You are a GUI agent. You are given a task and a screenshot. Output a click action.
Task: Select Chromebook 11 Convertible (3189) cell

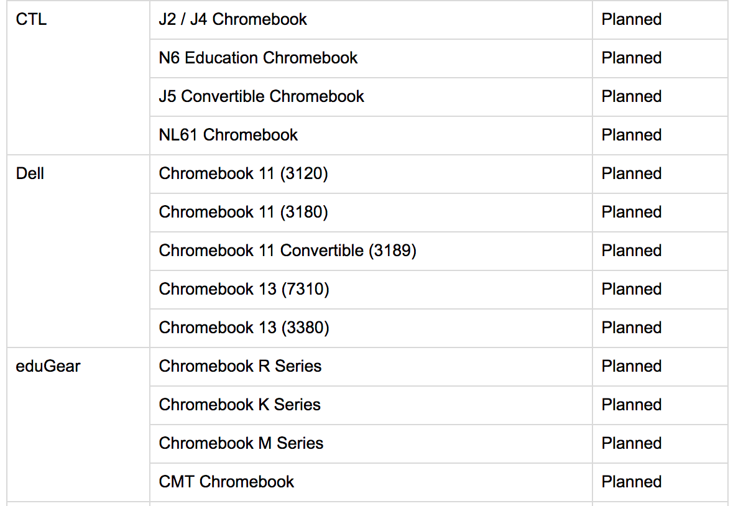click(287, 251)
